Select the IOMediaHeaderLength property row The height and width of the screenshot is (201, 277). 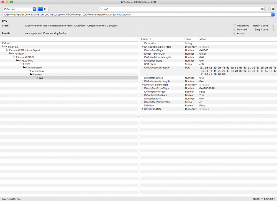point(209,81)
